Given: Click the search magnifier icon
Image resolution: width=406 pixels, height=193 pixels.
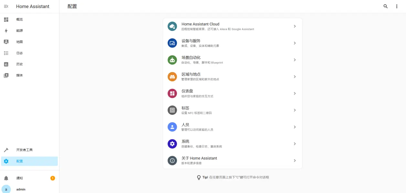Looking at the screenshot, I should (x=386, y=6).
